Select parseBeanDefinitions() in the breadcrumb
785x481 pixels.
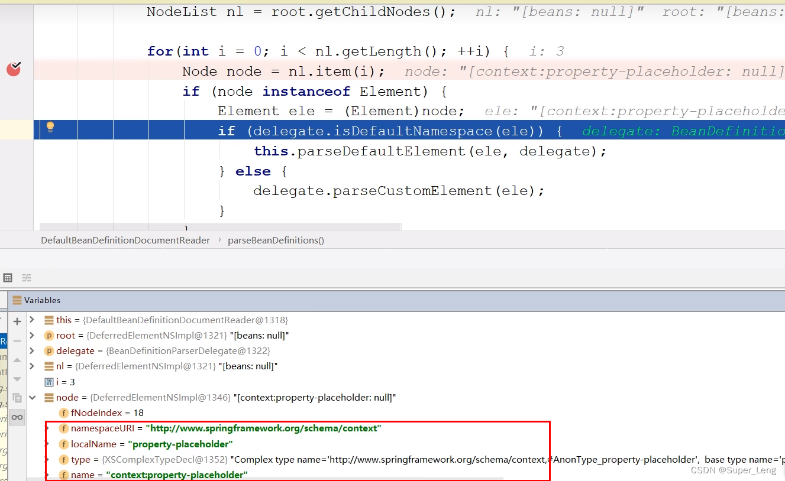(x=276, y=240)
